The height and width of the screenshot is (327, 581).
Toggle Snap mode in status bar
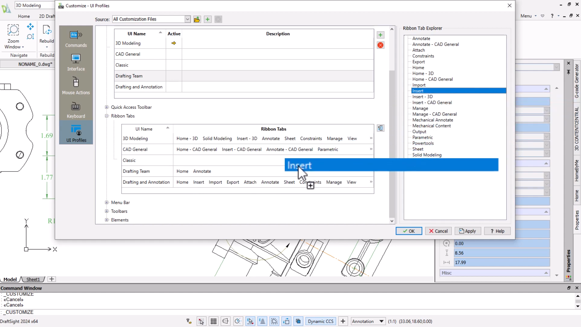click(201, 321)
